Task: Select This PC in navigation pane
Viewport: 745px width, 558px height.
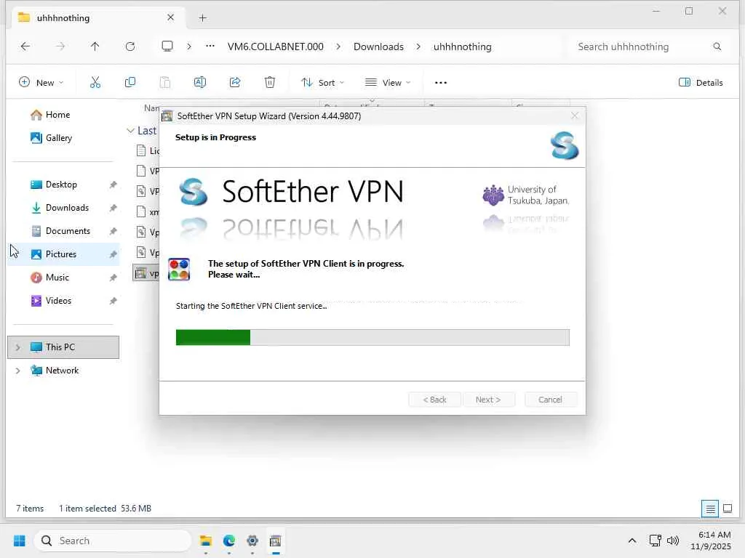Action: [63, 347]
